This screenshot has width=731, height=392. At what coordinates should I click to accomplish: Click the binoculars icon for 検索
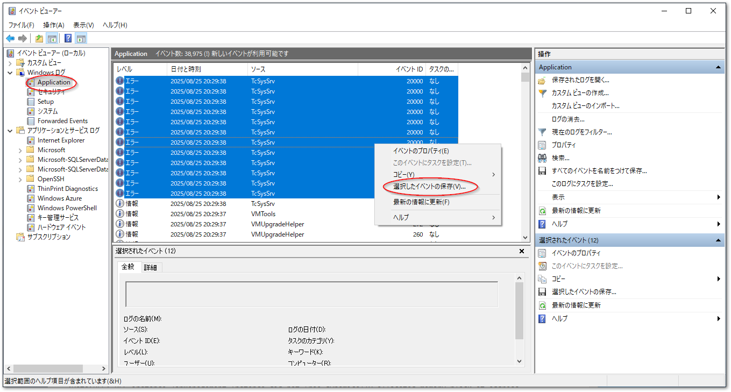543,158
